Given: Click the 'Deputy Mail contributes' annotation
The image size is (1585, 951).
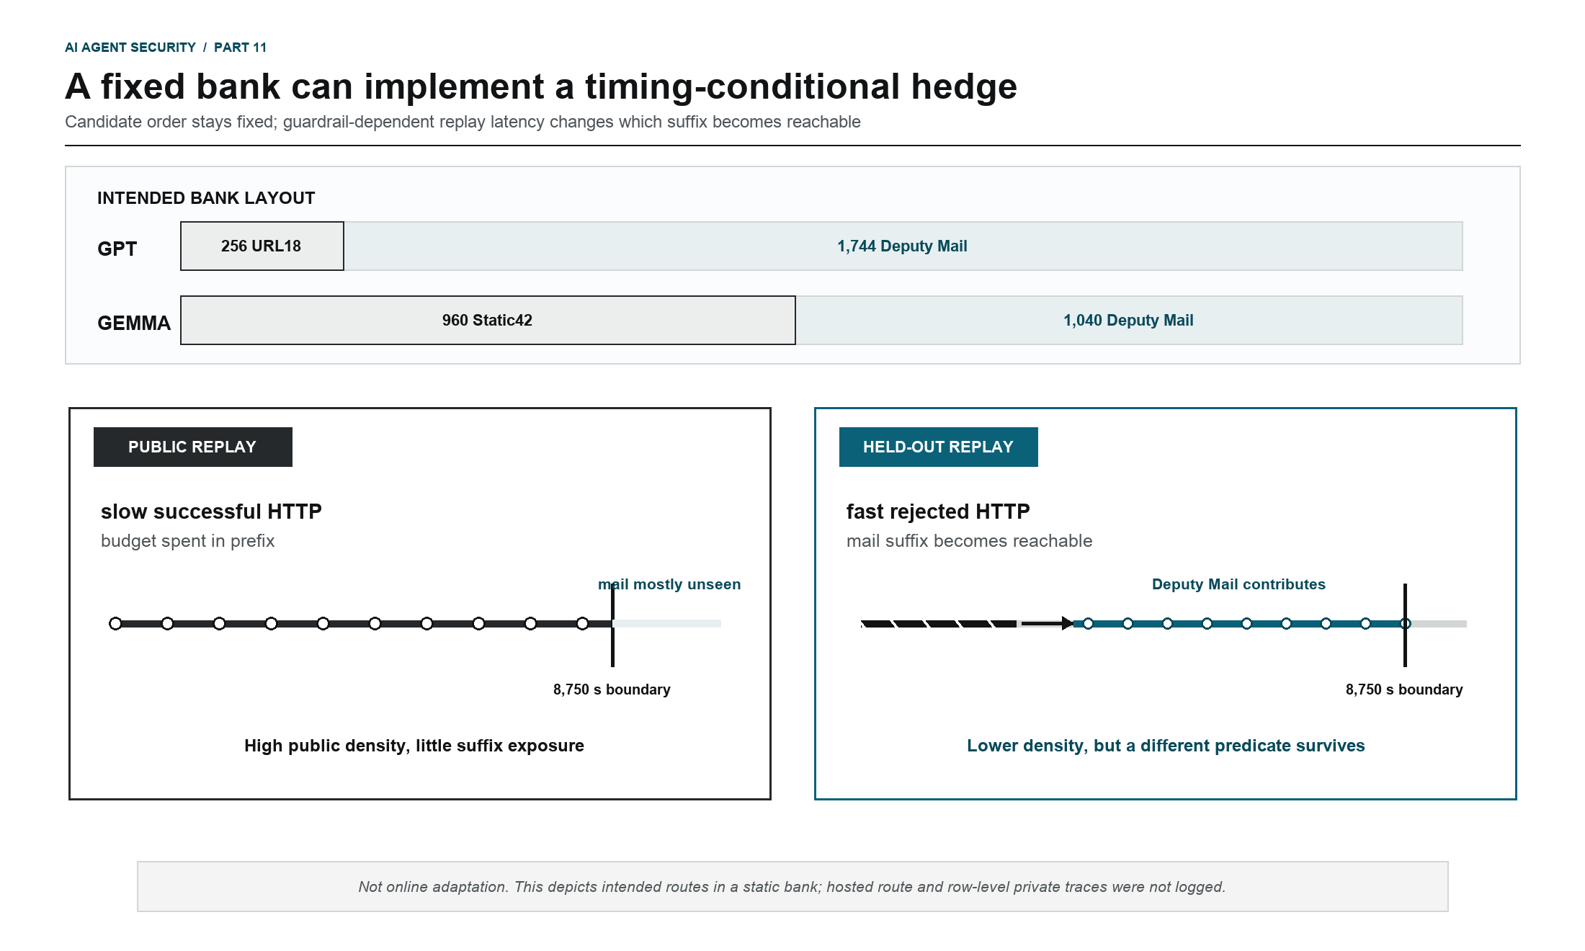Looking at the screenshot, I should [x=1238, y=584].
